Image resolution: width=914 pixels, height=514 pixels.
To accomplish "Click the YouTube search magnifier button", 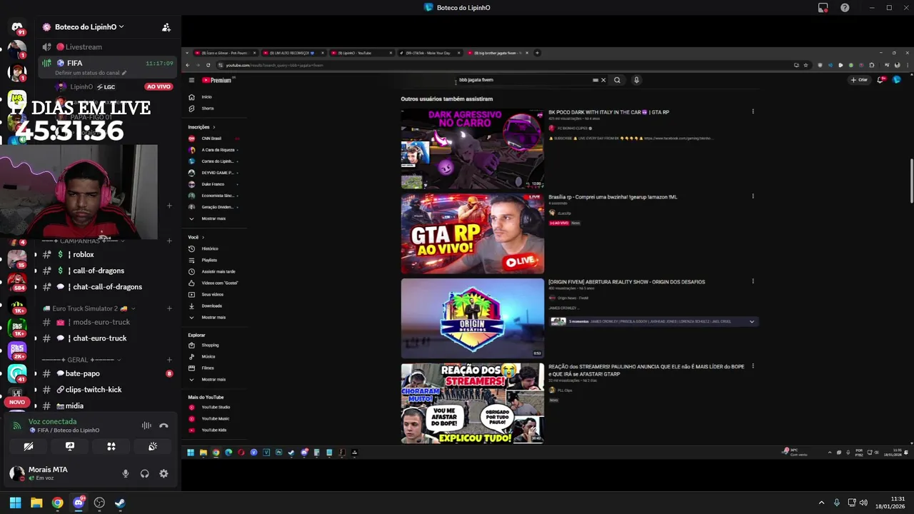I will [x=618, y=80].
